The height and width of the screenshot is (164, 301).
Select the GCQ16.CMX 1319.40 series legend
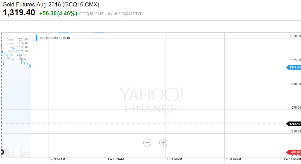tap(55, 38)
